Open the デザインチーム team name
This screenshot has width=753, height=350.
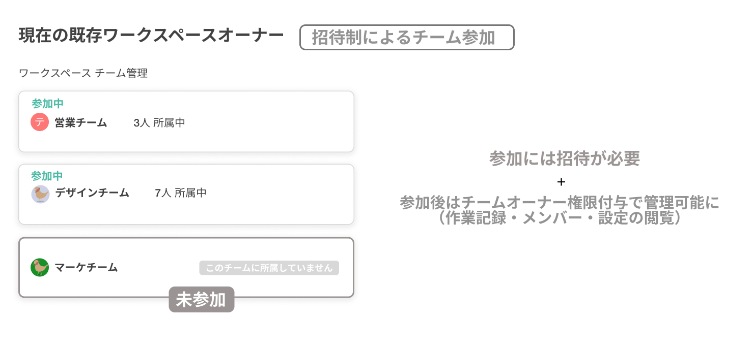pyautogui.click(x=92, y=193)
